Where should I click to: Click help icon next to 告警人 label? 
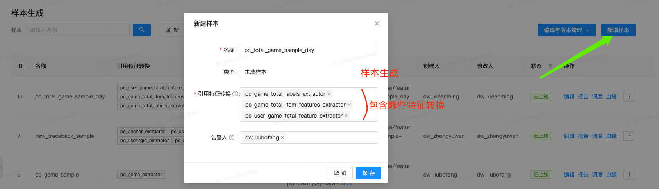coord(232,137)
